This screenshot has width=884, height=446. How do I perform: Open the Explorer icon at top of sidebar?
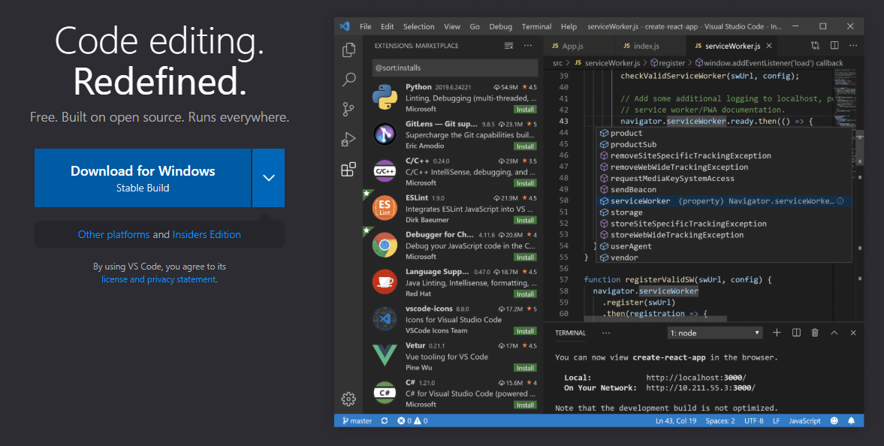348,48
